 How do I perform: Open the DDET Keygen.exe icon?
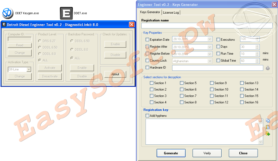pyautogui.click(x=8, y=13)
